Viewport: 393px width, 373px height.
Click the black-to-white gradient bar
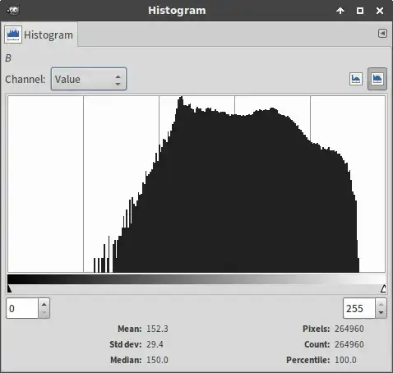pyautogui.click(x=196, y=279)
